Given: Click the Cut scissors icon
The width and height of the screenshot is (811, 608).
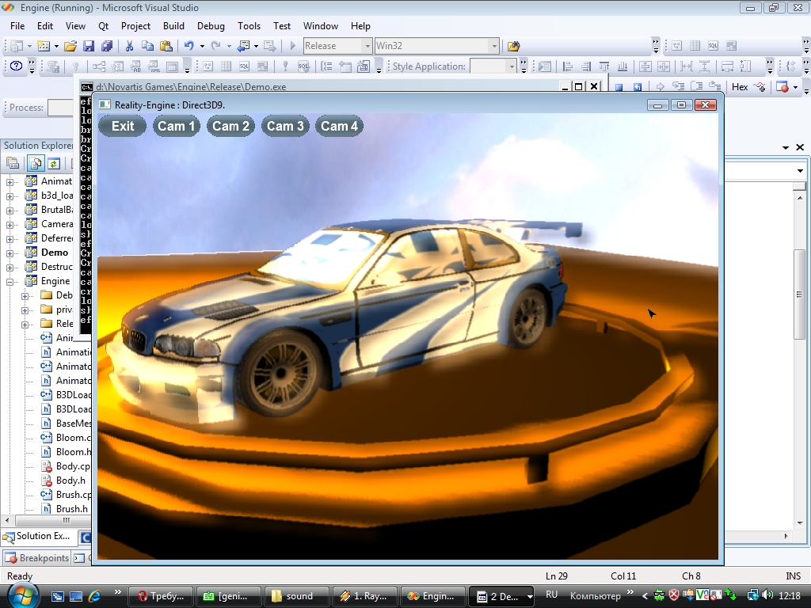Looking at the screenshot, I should click(129, 46).
